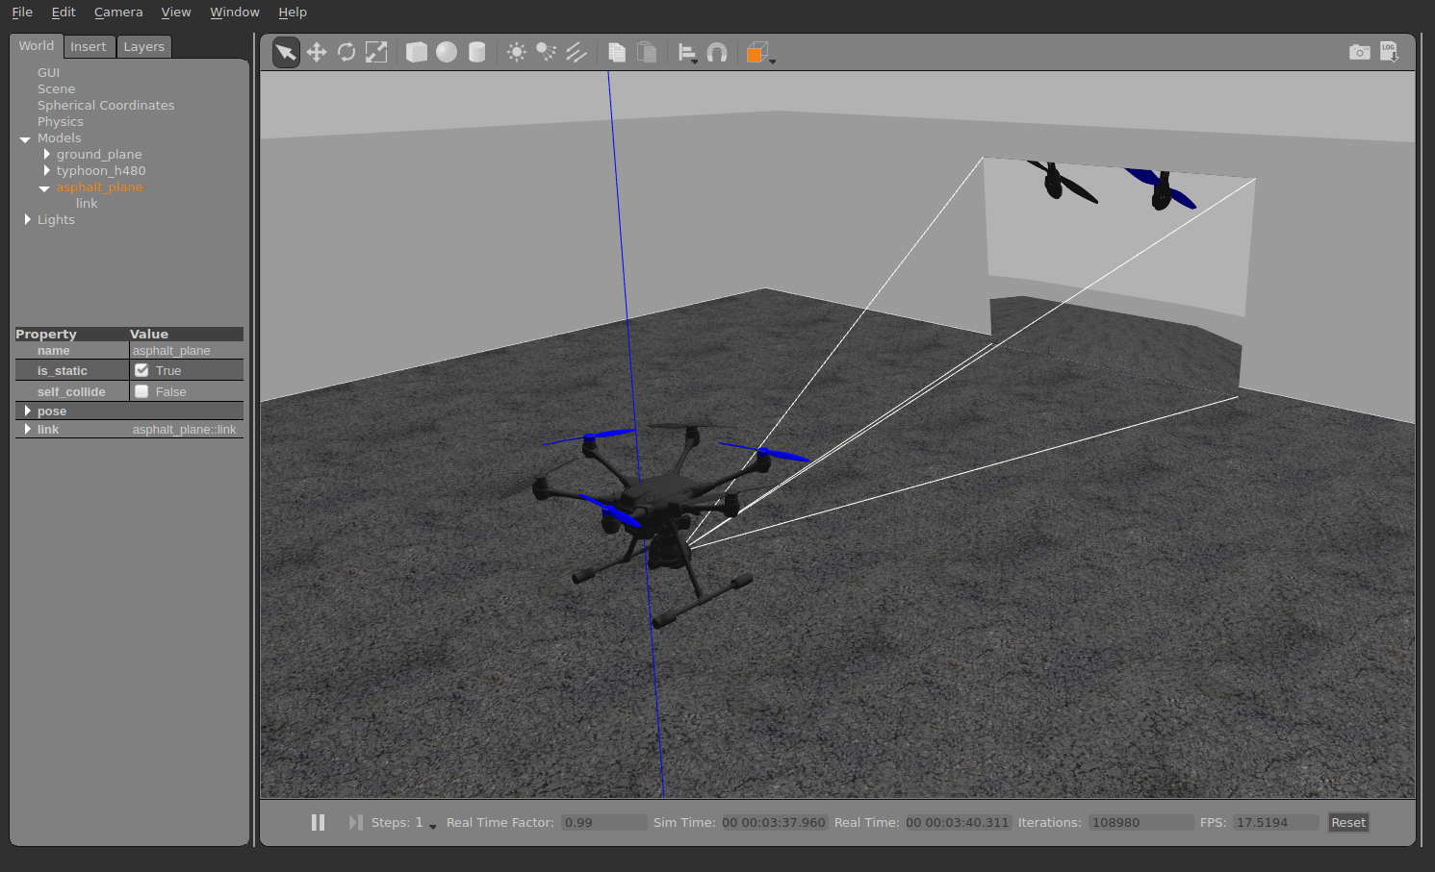Start data logging with the LOG icon
This screenshot has height=872, width=1435.
coord(1389,51)
